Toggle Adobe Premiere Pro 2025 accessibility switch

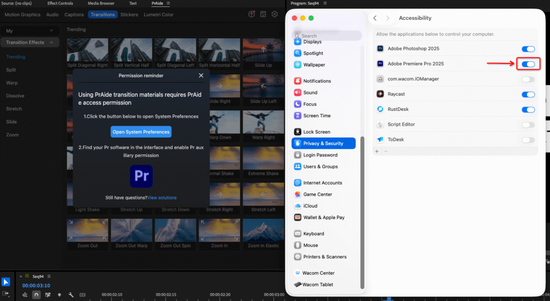click(x=528, y=64)
